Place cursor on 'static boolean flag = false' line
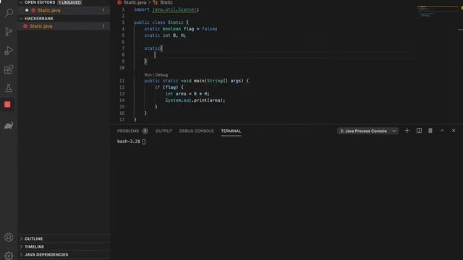This screenshot has height=260, width=463. (x=181, y=29)
